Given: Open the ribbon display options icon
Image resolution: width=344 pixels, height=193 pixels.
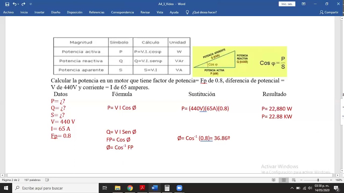Looking at the screenshot, I should [x=303, y=4].
